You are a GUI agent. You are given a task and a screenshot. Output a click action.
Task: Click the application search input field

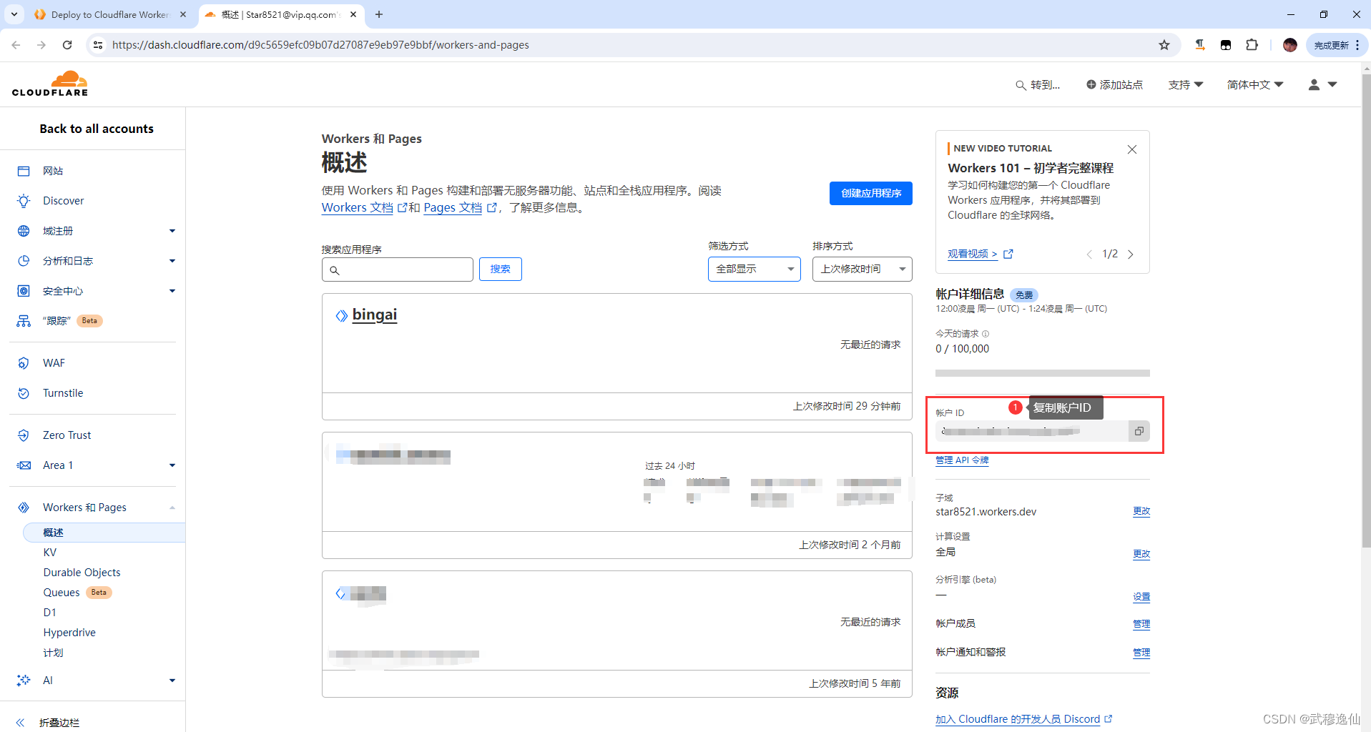tap(398, 269)
